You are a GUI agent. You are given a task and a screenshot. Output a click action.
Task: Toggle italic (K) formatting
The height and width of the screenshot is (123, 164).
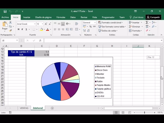[x=22, y=29]
